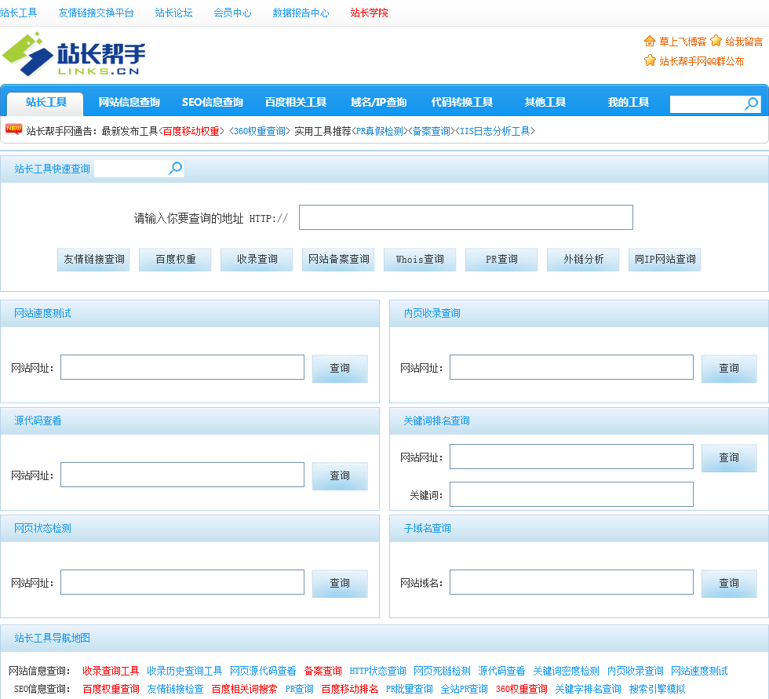Click 草上飞博客 link

coord(683,42)
